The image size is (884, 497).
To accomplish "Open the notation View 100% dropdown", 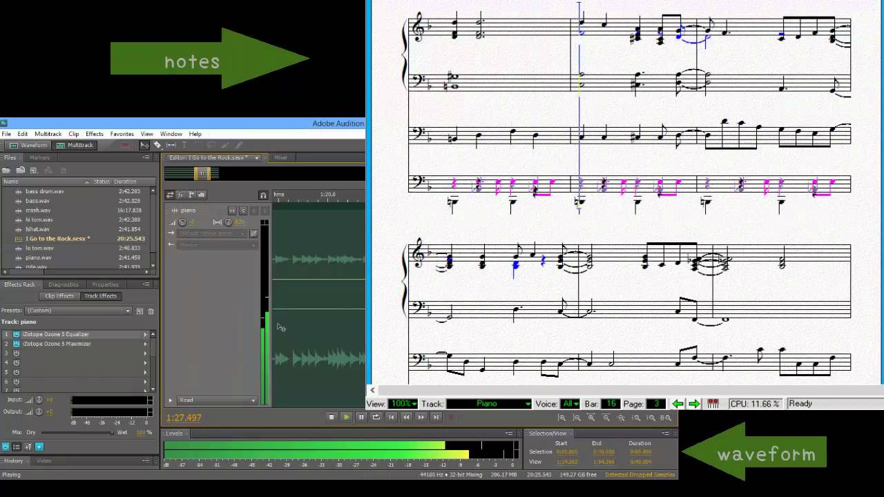I will [x=402, y=404].
